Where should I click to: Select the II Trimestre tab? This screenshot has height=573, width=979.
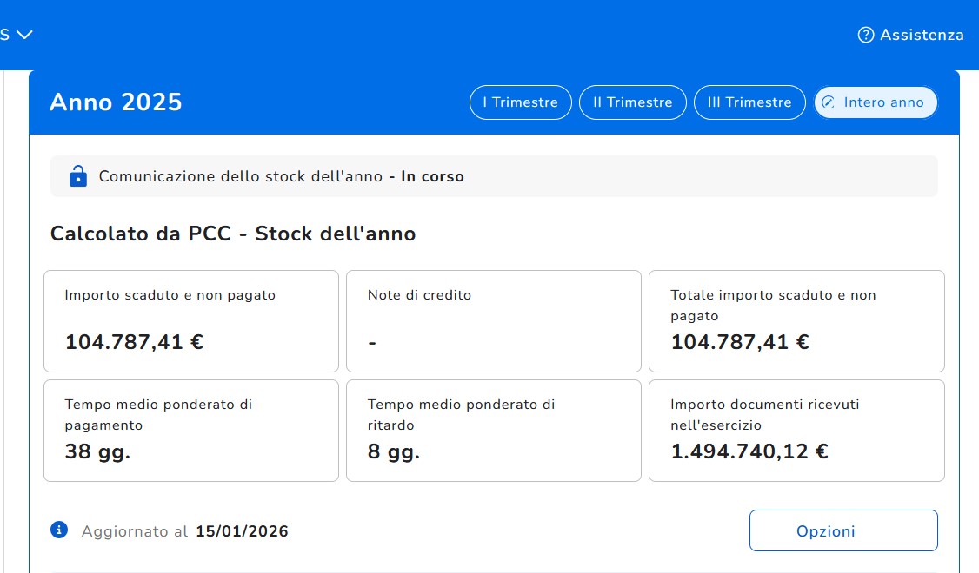pos(632,102)
